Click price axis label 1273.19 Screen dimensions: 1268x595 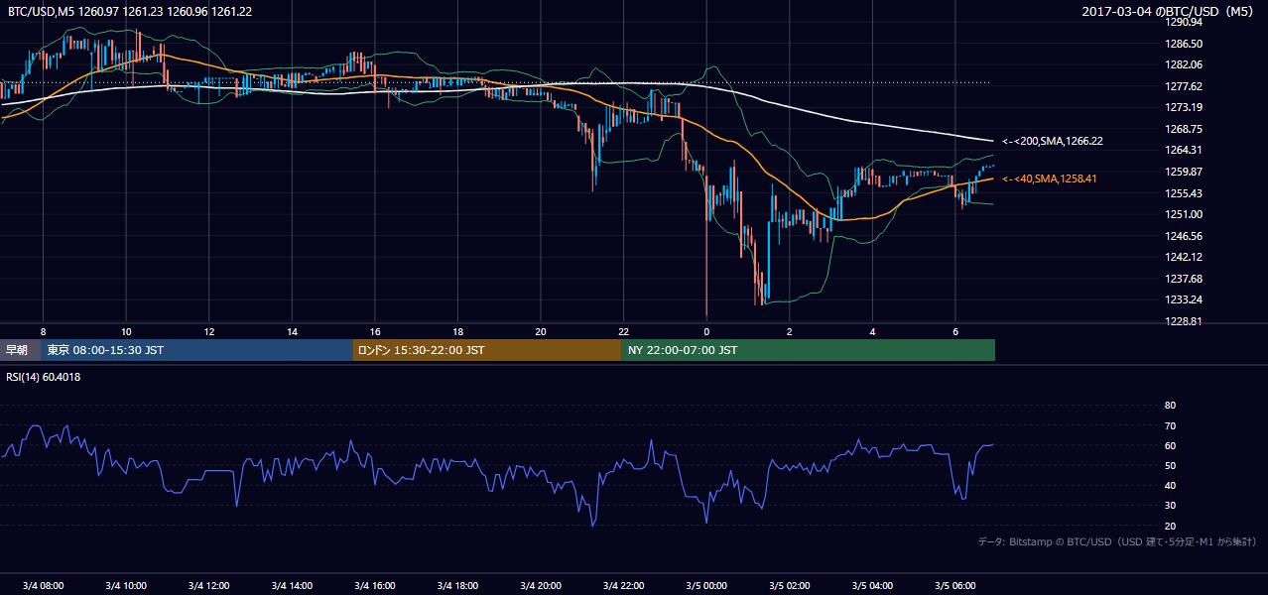pos(1185,107)
